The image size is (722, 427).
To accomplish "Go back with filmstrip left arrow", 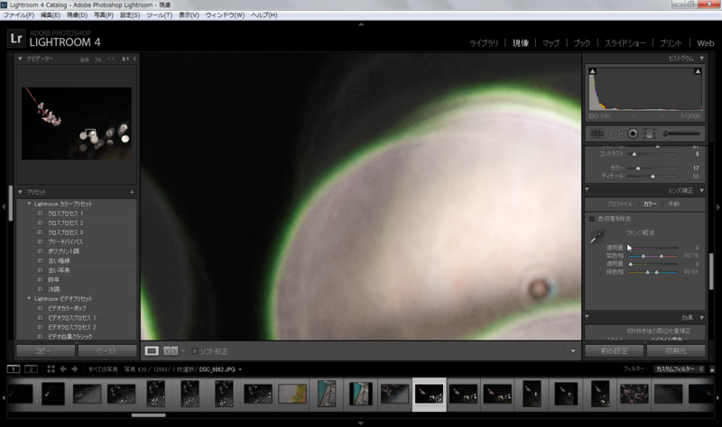I will pyautogui.click(x=63, y=369).
